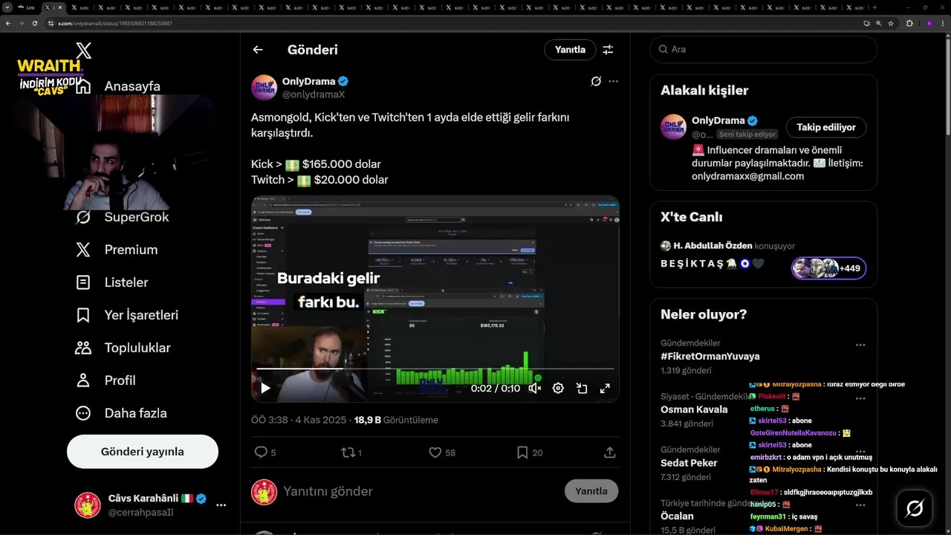
Task: Open the browser profile avatar
Action: click(929, 23)
